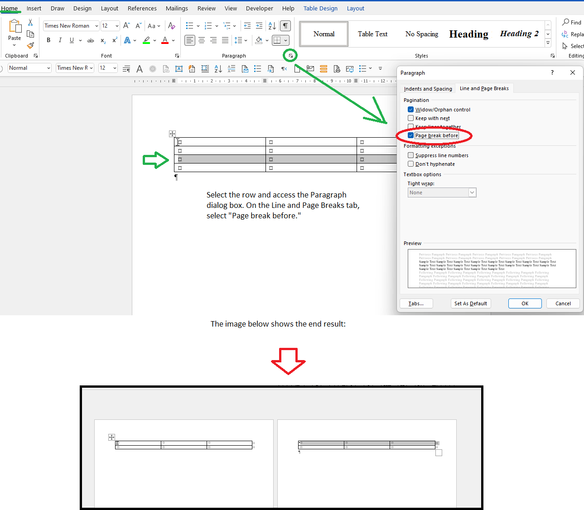Viewport: 584px width, 510px height.
Task: Center align the text
Action: tap(202, 40)
